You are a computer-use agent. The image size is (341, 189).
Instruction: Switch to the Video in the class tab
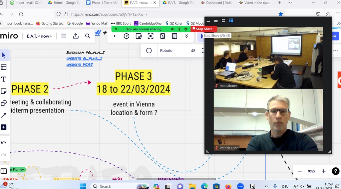click(255, 3)
